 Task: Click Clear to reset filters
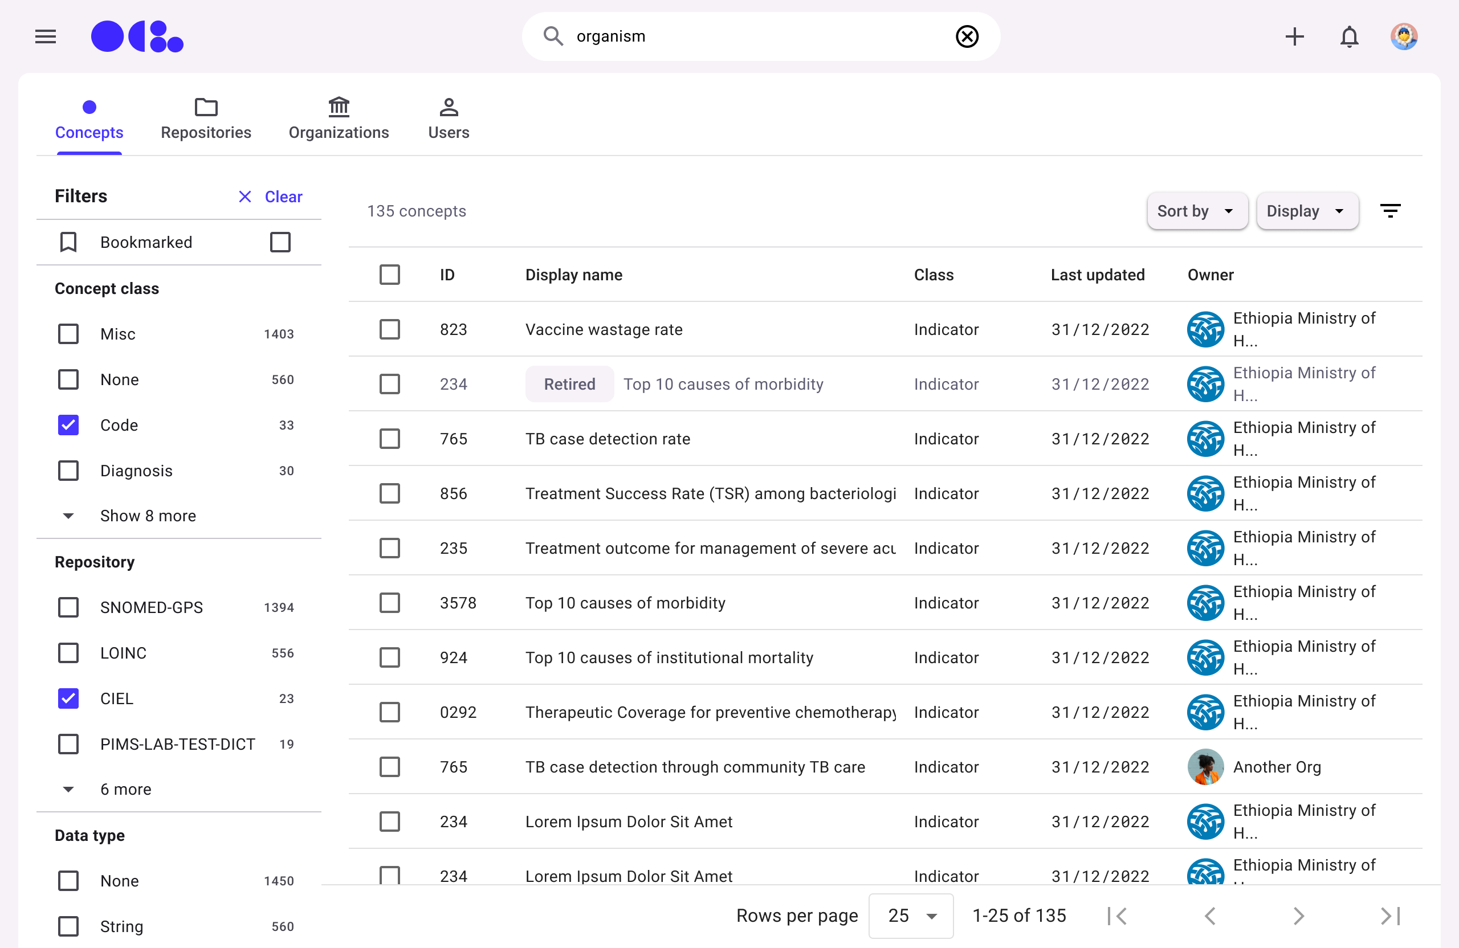coord(270,197)
